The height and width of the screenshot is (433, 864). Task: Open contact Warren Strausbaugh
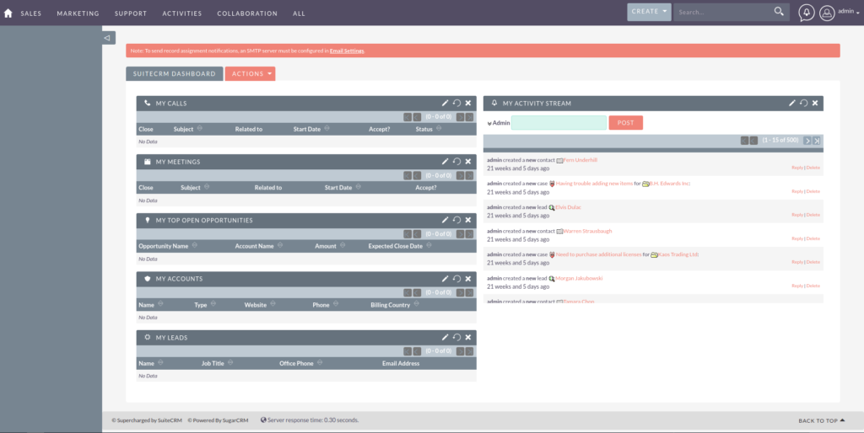pyautogui.click(x=587, y=231)
